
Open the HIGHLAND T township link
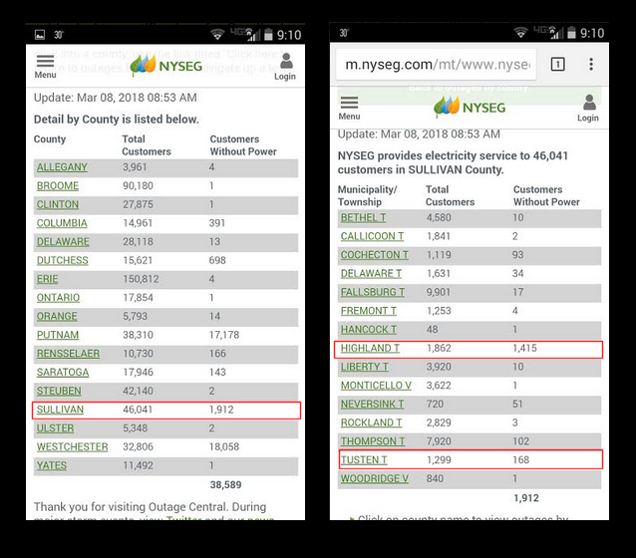coord(370,349)
